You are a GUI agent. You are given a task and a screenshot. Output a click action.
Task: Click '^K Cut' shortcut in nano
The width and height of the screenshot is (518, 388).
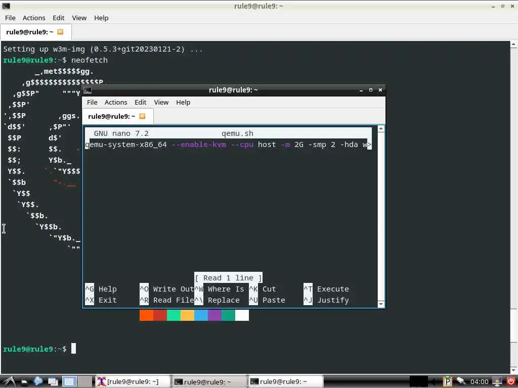pos(263,289)
